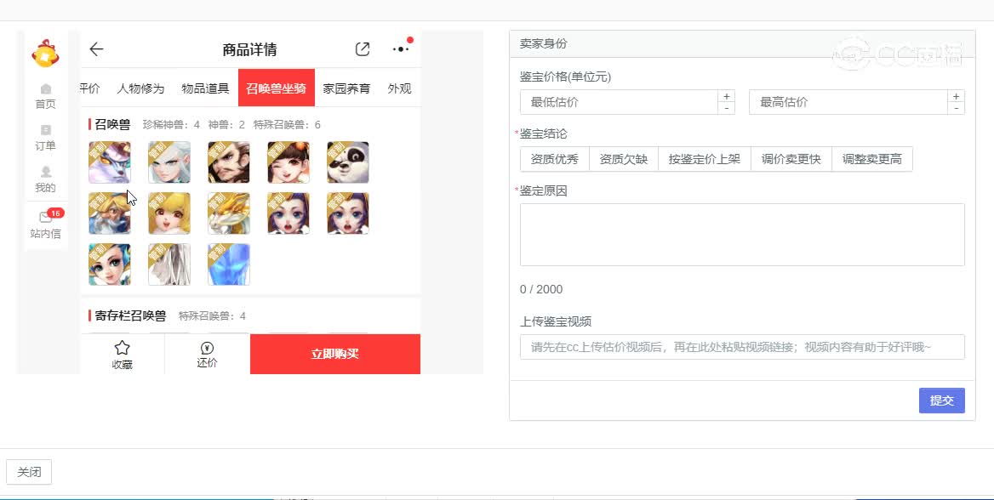Open 我的 in the sidebar
Viewport: 994px width, 500px height.
click(x=45, y=180)
